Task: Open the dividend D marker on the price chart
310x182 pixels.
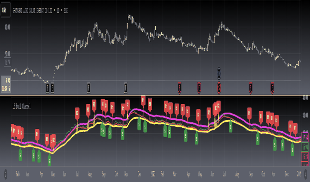Action: (x=219, y=73)
